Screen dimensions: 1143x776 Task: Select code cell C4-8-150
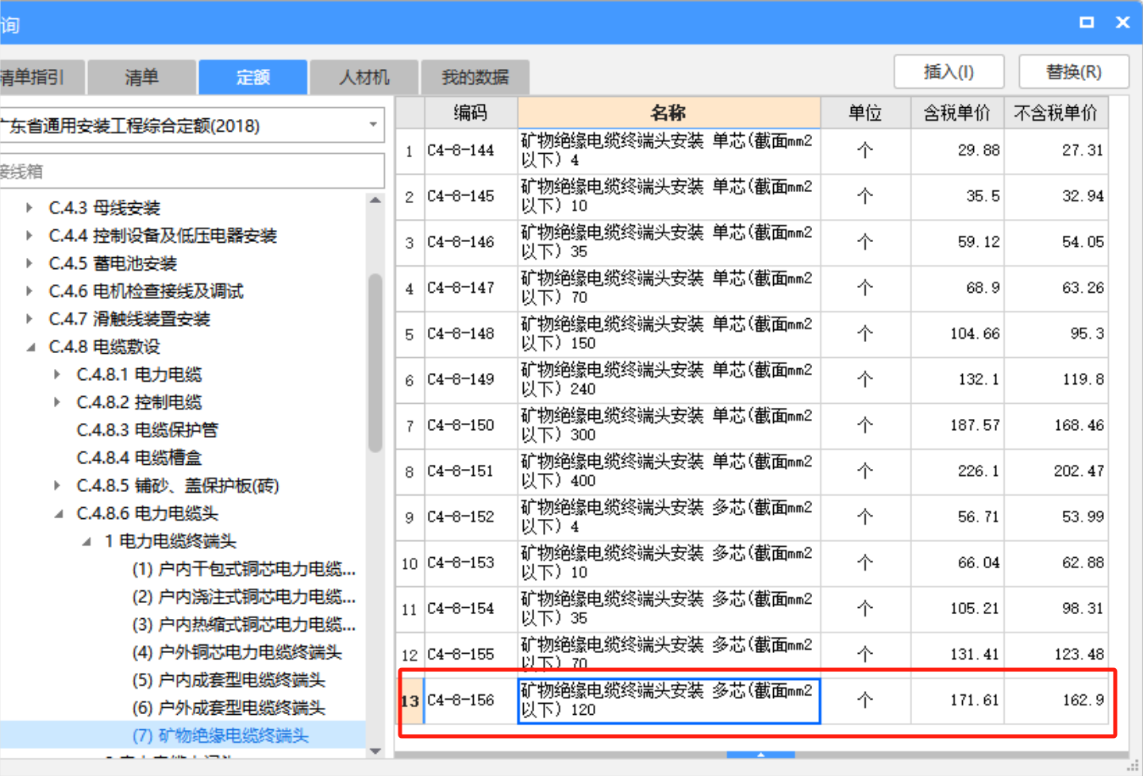[471, 426]
